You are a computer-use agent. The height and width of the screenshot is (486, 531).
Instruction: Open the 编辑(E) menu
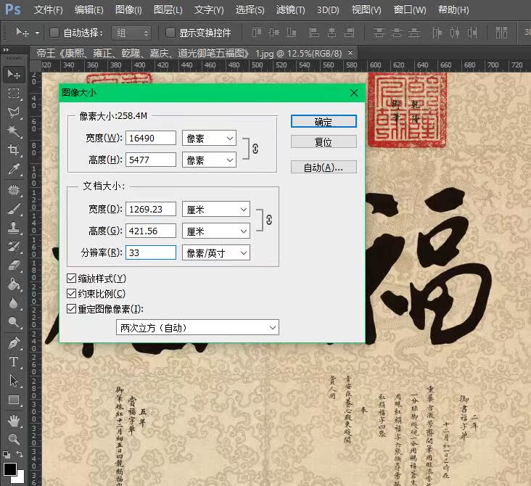pyautogui.click(x=88, y=10)
